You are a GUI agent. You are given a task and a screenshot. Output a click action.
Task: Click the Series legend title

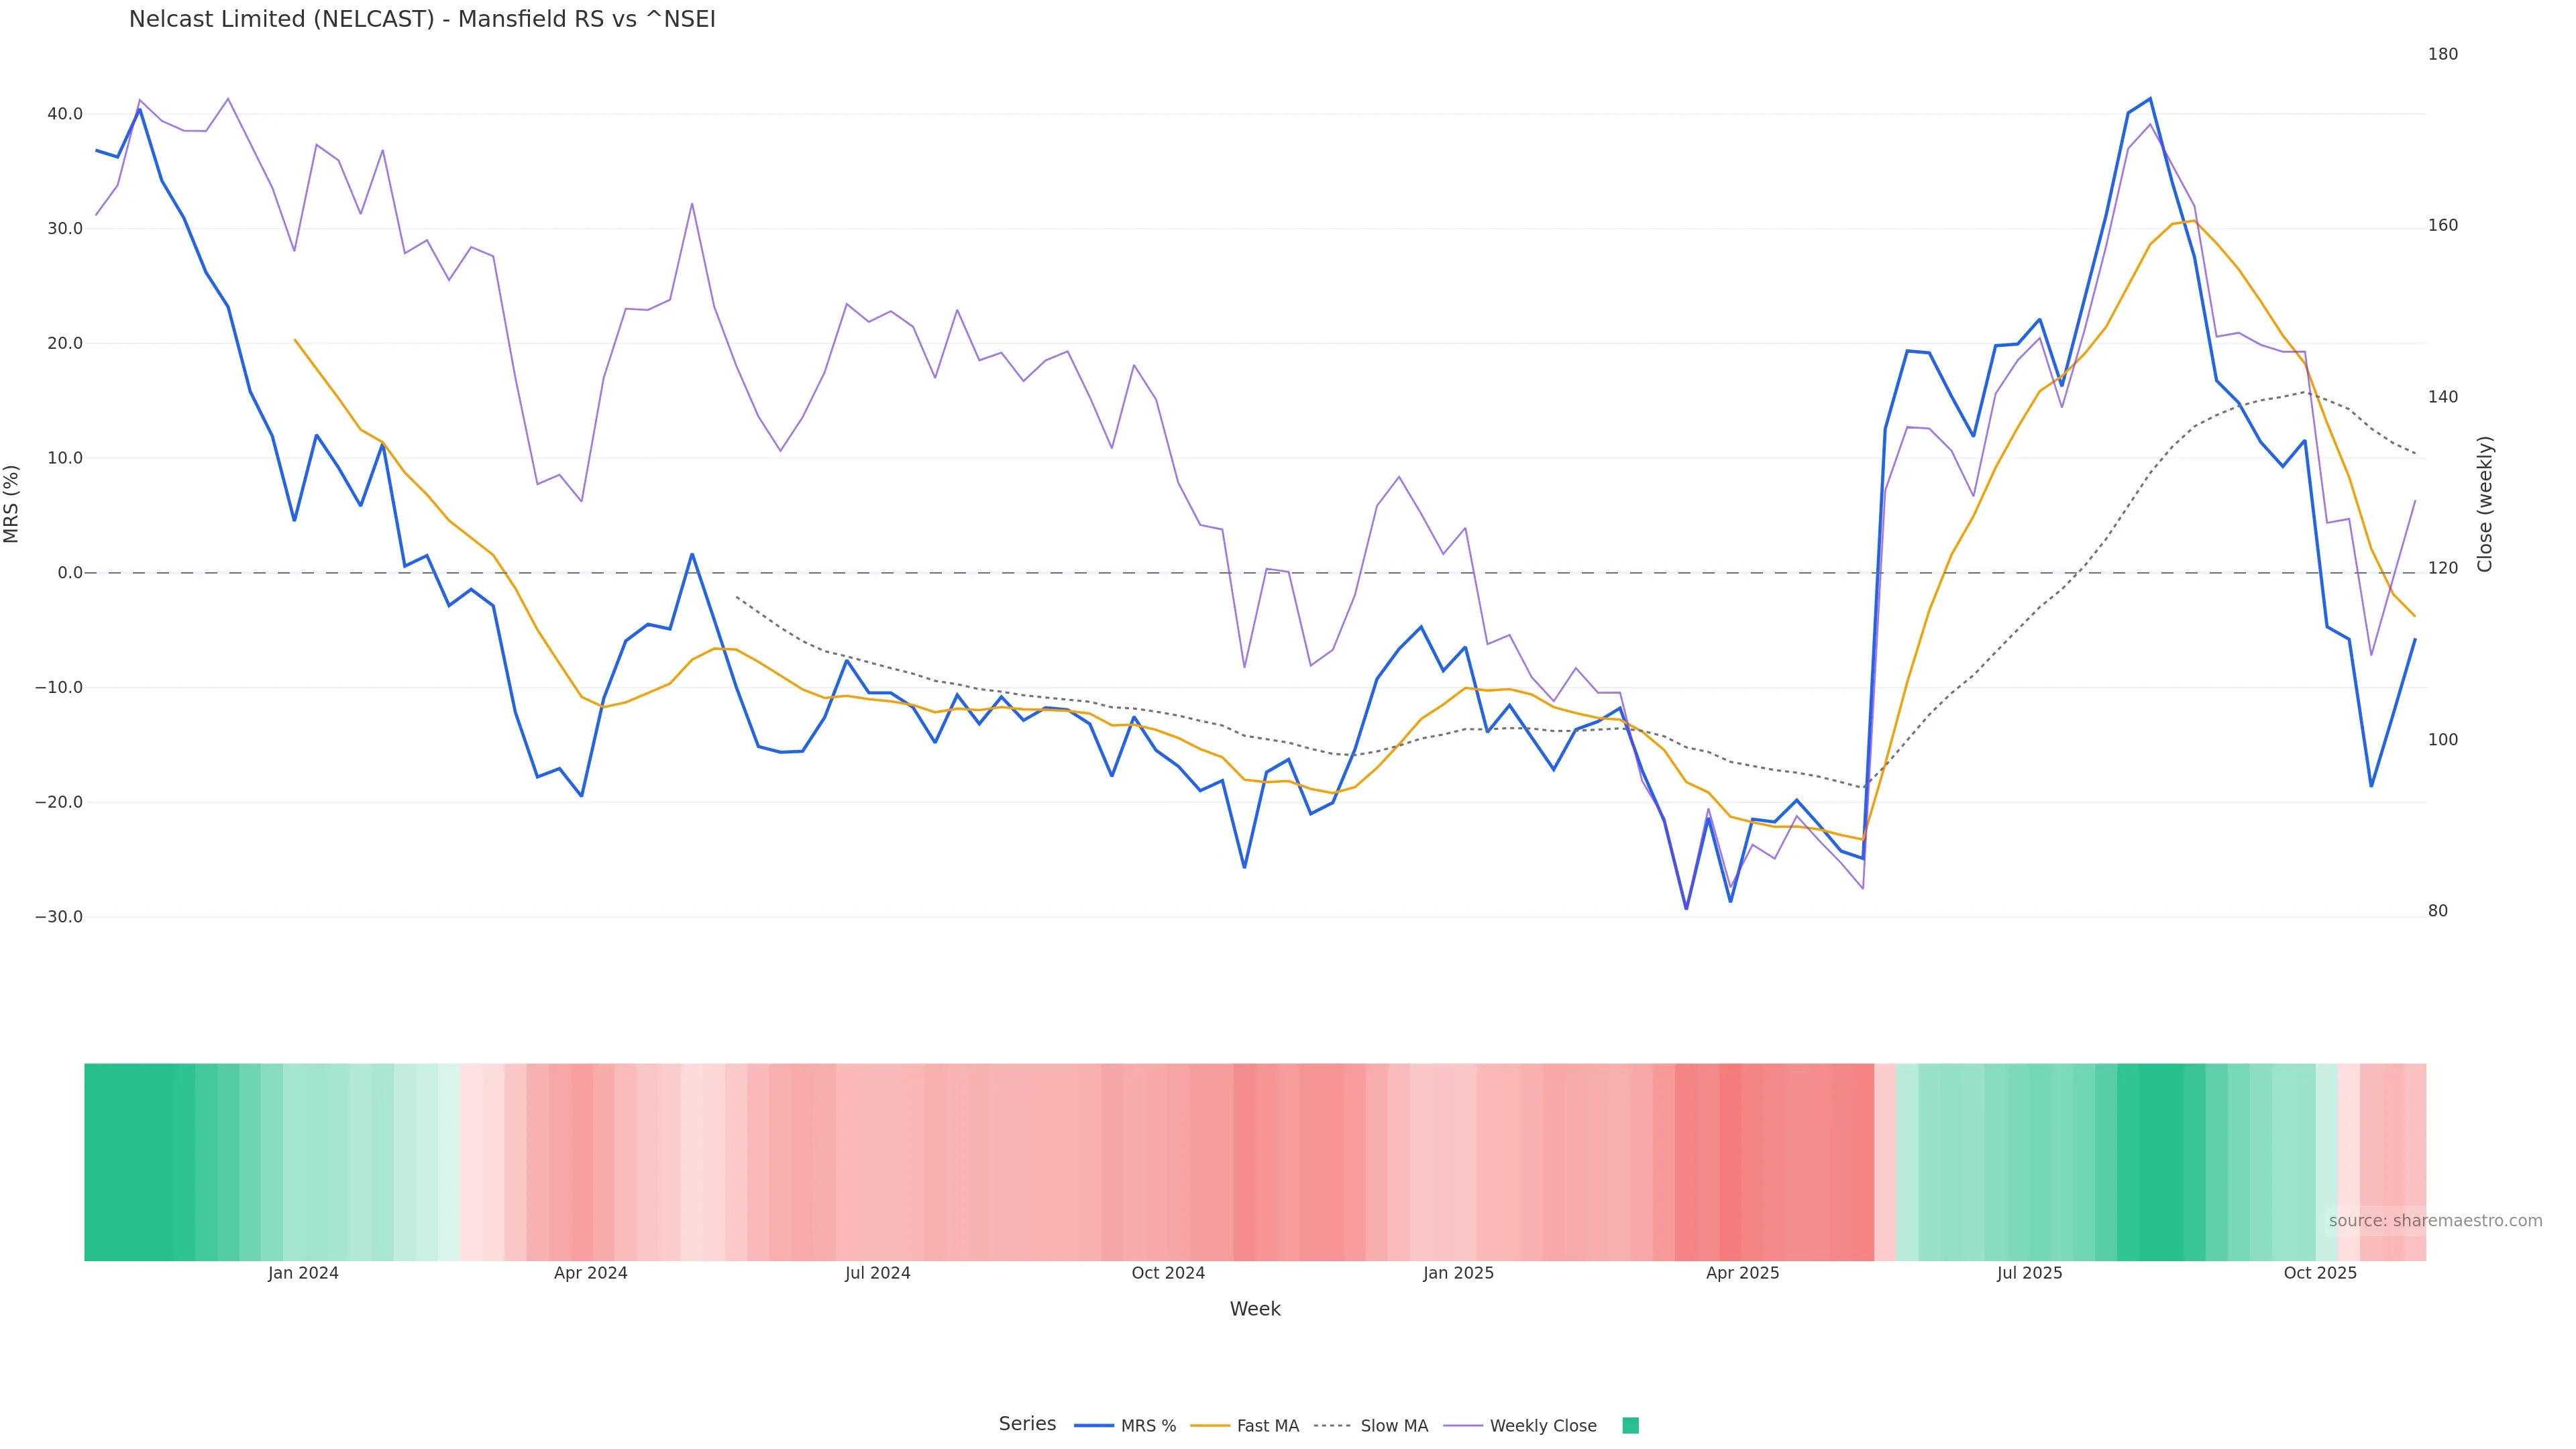[x=1027, y=1424]
